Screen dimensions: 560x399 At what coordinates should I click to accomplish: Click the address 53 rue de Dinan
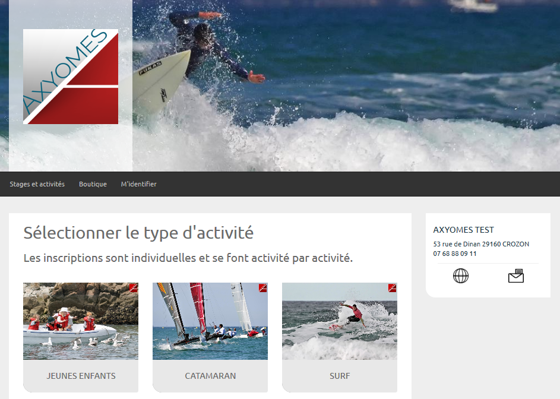pyautogui.click(x=457, y=244)
